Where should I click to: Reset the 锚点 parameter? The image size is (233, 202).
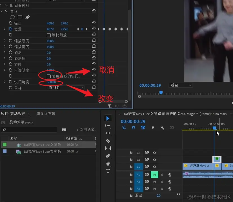pos(94,23)
